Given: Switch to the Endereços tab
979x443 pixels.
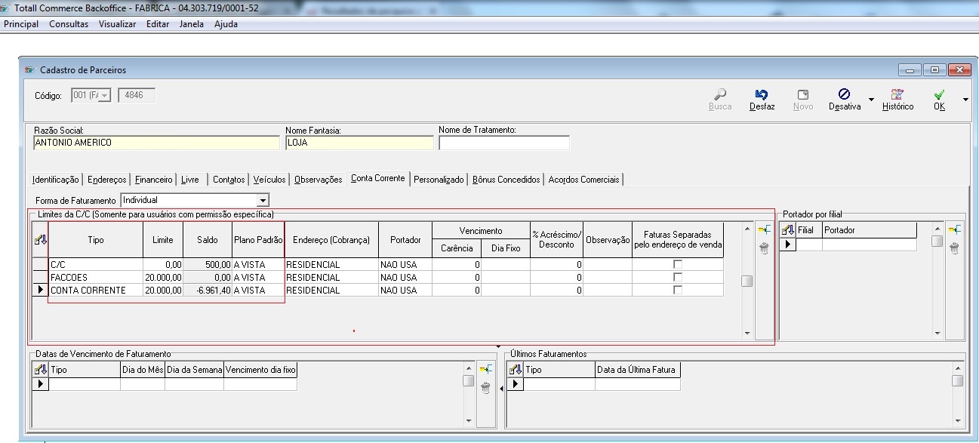Looking at the screenshot, I should pos(107,180).
